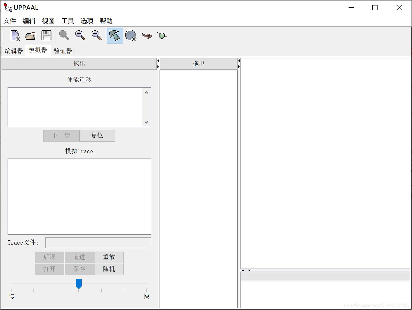Open the 文件 menu
Viewport: 412px width, 310px height.
coord(10,21)
